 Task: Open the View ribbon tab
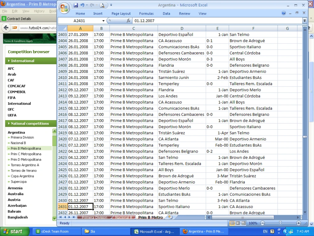(203, 14)
